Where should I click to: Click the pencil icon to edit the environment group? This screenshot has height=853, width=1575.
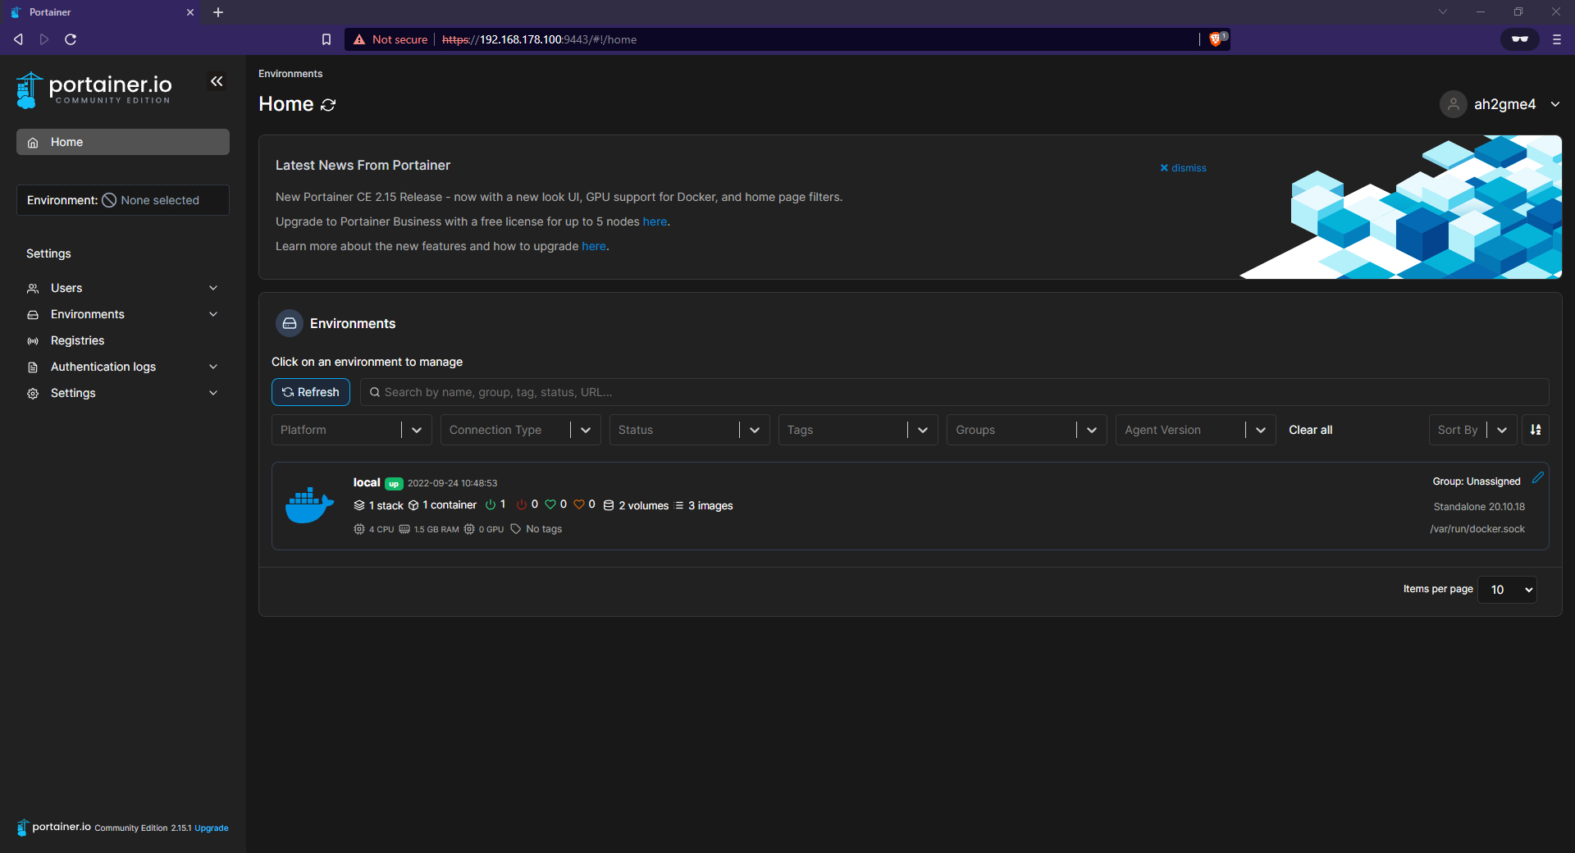pyautogui.click(x=1538, y=478)
